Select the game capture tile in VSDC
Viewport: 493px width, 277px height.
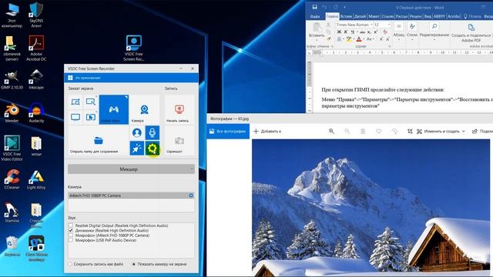click(x=113, y=109)
